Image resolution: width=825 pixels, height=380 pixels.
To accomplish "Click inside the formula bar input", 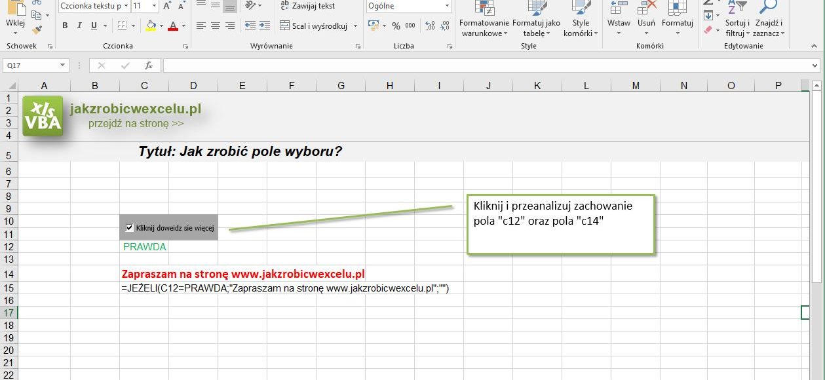I will tap(486, 66).
